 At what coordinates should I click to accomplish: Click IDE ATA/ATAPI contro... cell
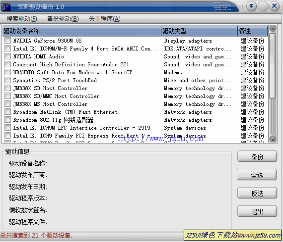(198, 48)
